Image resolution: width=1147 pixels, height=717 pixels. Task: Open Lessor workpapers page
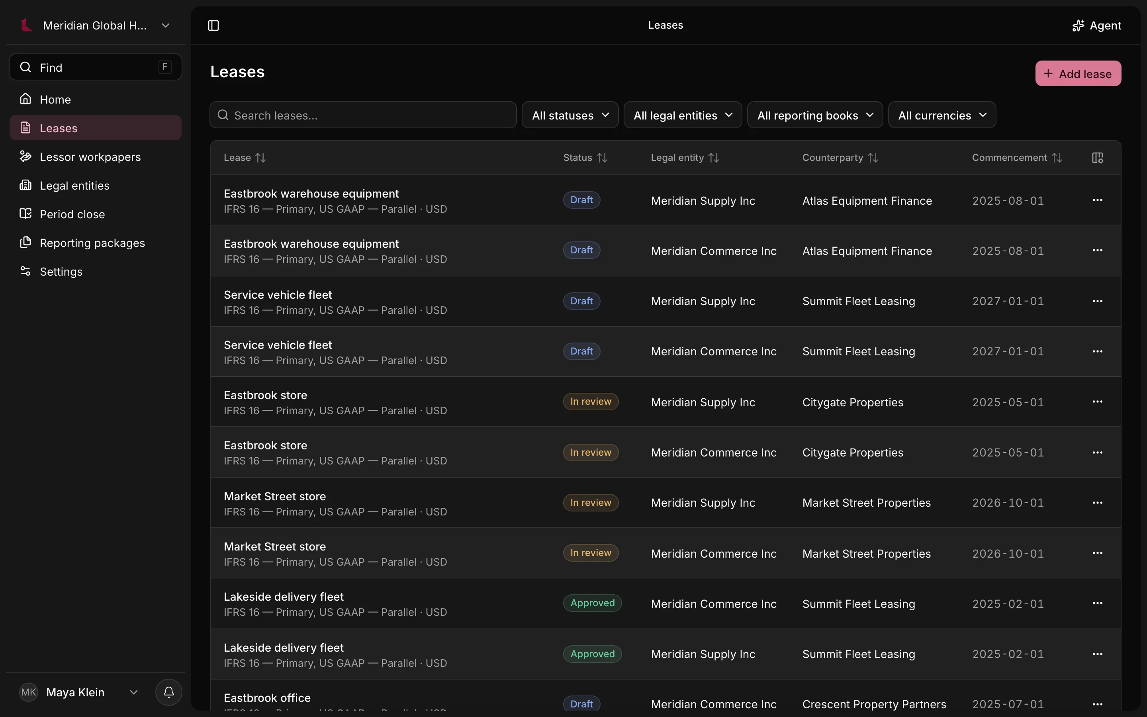tap(95, 157)
